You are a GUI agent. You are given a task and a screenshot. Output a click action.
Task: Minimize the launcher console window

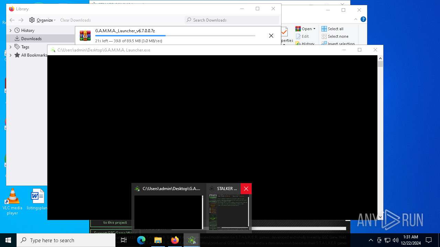(344, 50)
